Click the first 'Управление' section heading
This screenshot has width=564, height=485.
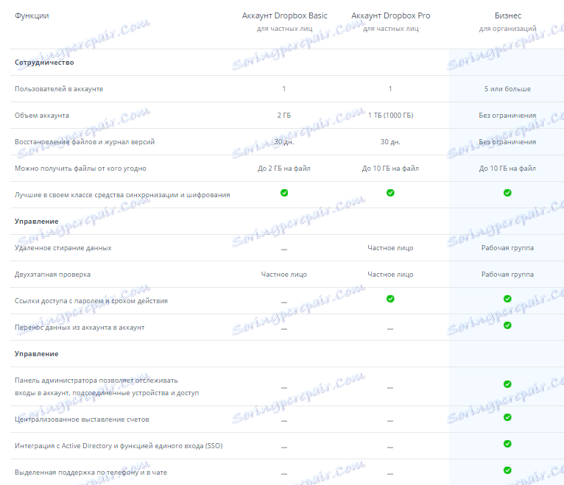click(36, 221)
